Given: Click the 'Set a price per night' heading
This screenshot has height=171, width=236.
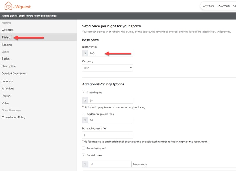Looking at the screenshot, I should [111, 26].
